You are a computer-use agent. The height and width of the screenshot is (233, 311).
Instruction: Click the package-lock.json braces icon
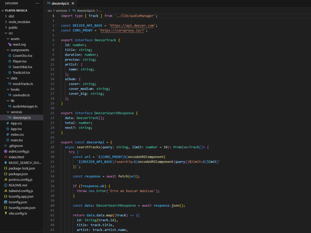tap(6, 168)
